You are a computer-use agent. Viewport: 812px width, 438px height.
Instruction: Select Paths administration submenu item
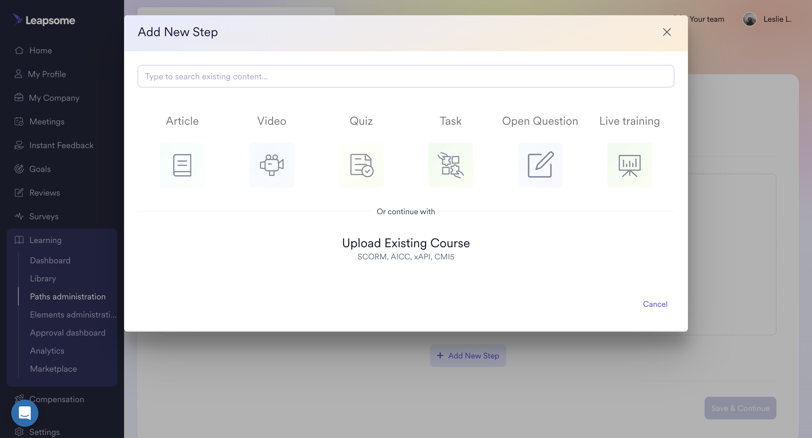point(68,296)
